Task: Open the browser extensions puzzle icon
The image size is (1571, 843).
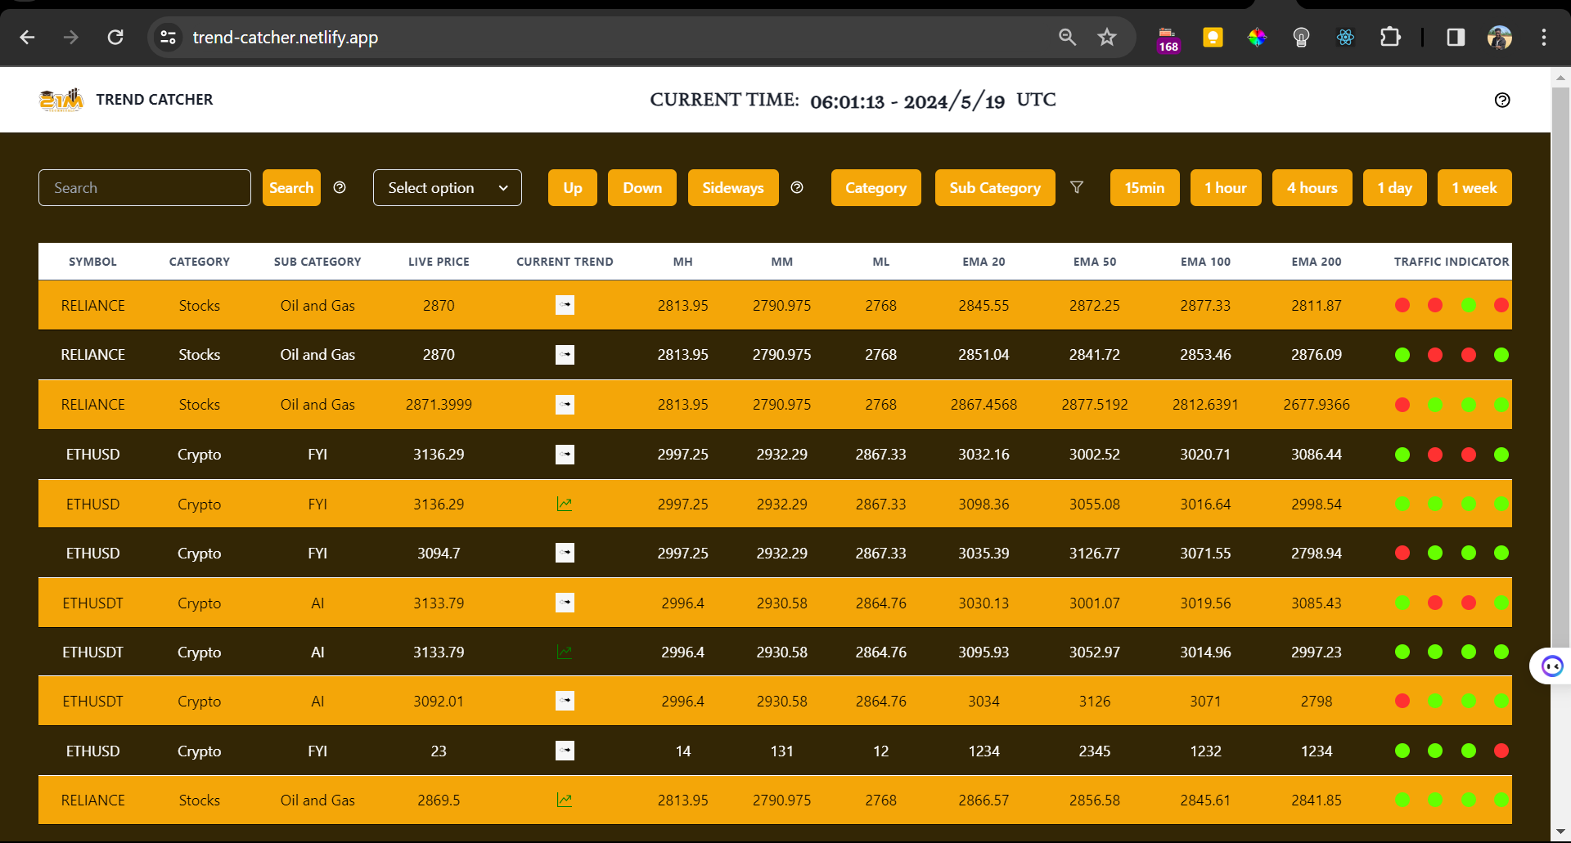Action: [1391, 37]
